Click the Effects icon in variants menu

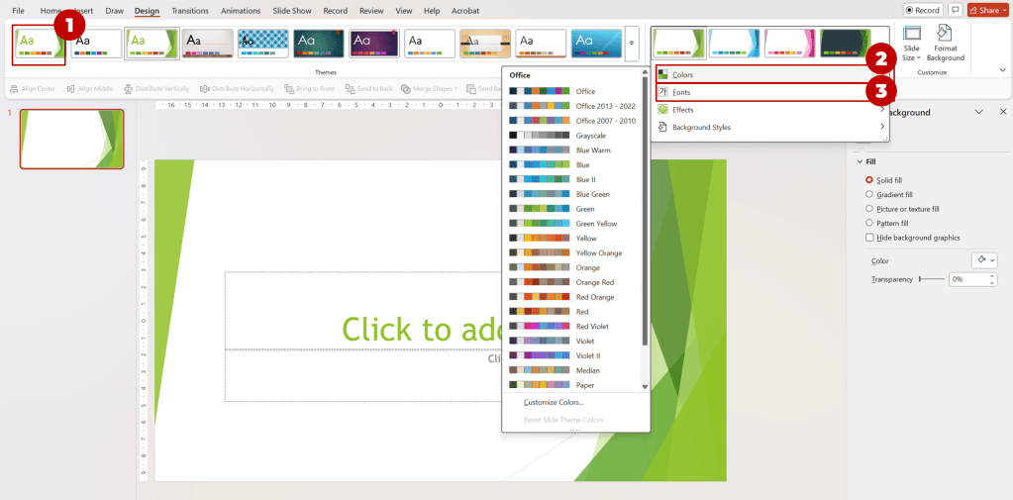tap(663, 110)
